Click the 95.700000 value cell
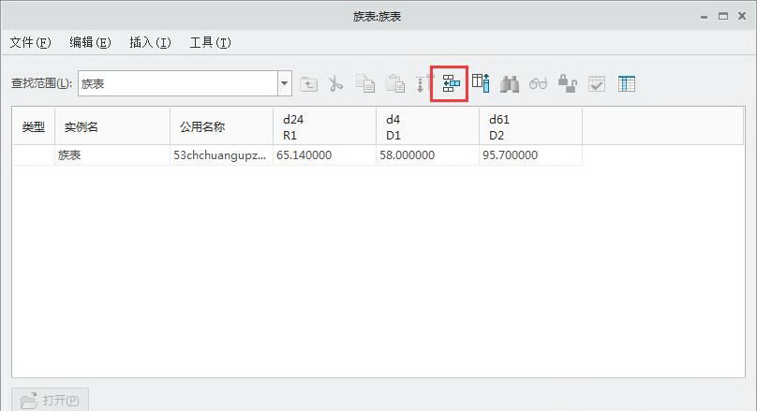 [530, 154]
